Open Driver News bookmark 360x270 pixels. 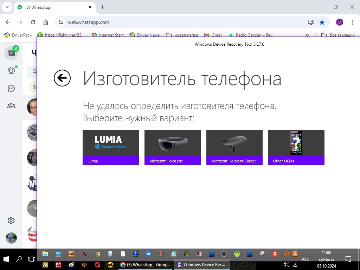click(144, 35)
